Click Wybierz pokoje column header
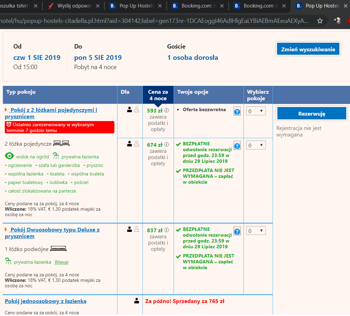This screenshot has width=350, height=316. pyautogui.click(x=258, y=95)
